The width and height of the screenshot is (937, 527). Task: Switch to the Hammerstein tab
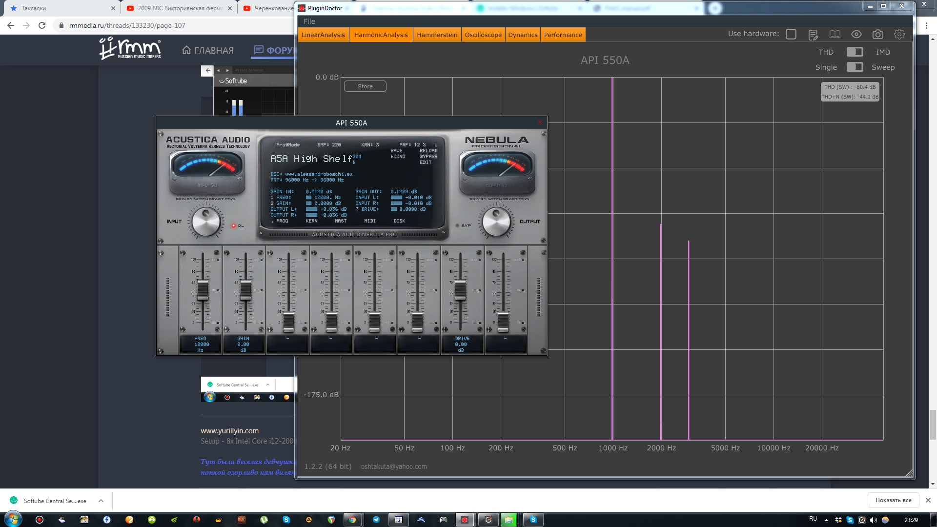(437, 35)
